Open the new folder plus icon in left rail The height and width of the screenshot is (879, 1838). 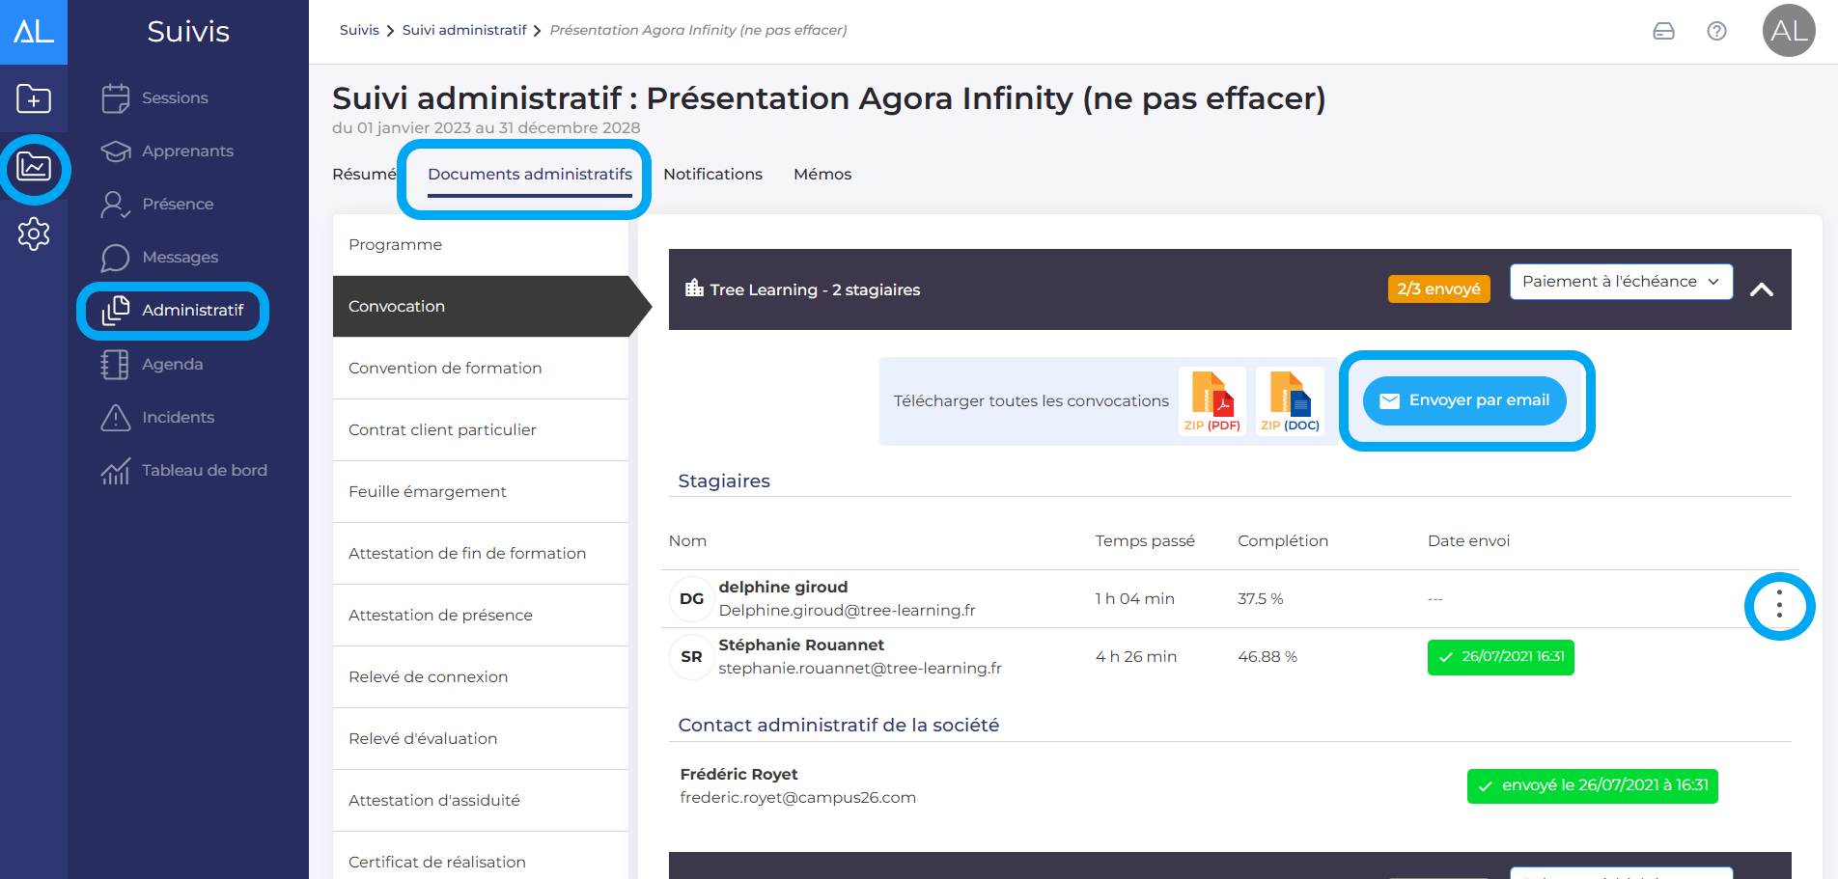(x=34, y=98)
